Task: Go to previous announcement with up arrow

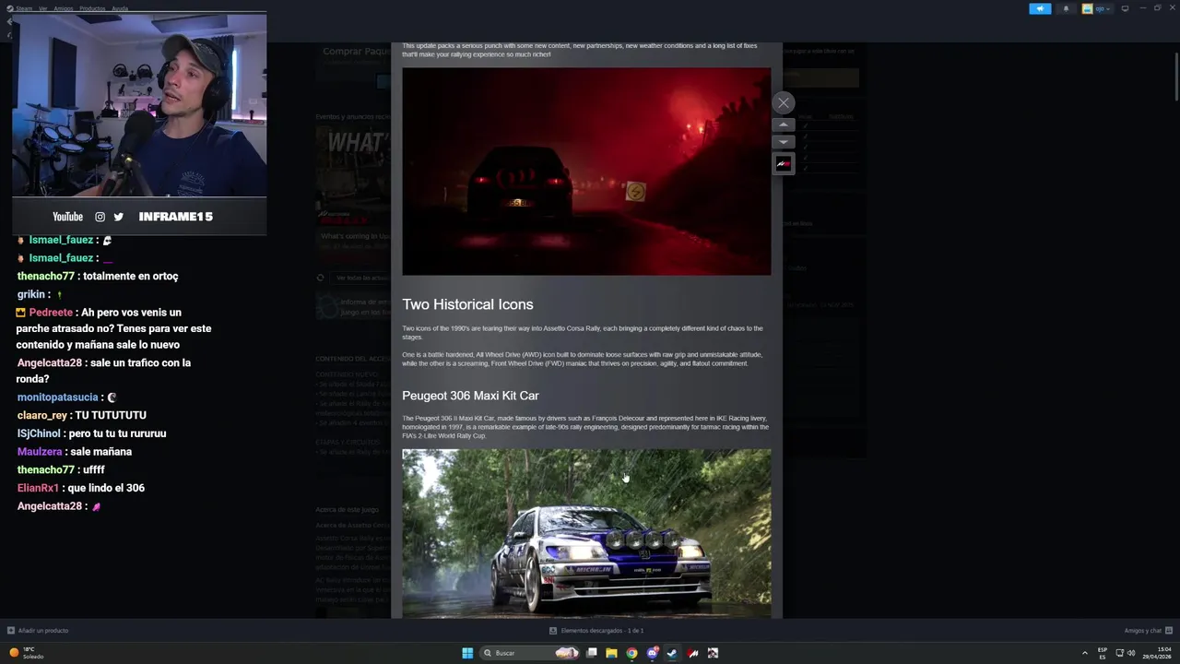Action: coord(783,125)
